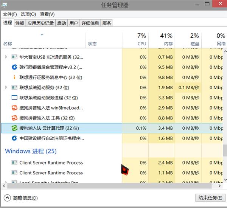Sort by the 名称 column header
Image resolution: width=227 pixels, height=208 pixels.
(44, 40)
